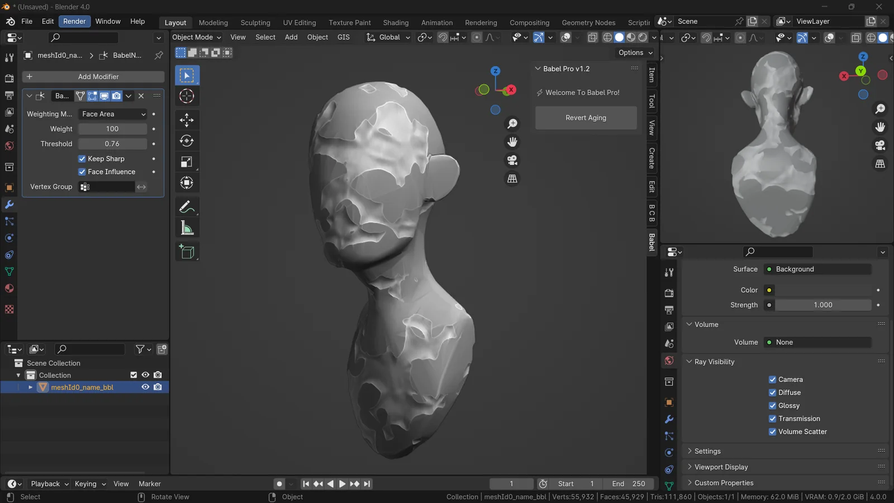This screenshot has width=894, height=503.
Task: Click the Add Modifier button
Action: [x=93, y=77]
